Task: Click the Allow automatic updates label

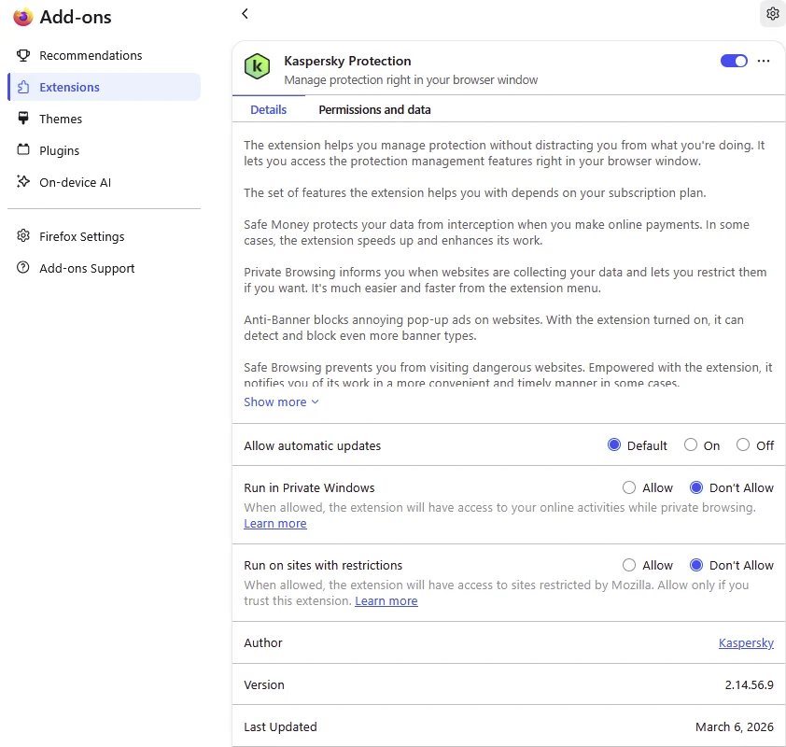Action: 313,445
